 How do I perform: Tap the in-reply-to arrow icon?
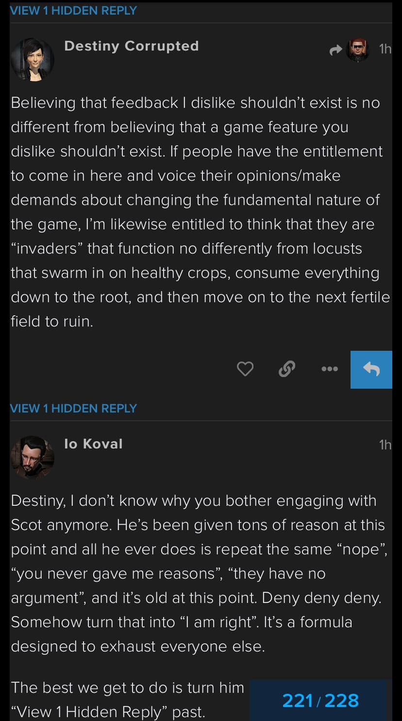[335, 50]
